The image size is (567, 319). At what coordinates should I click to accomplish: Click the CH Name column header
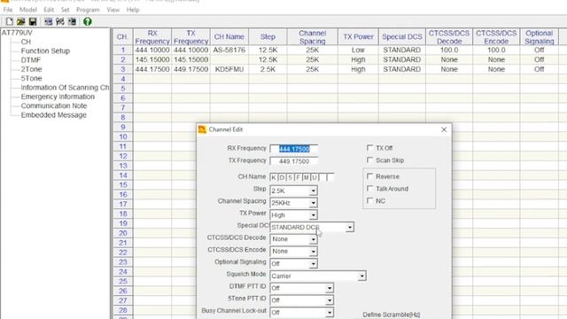(229, 37)
